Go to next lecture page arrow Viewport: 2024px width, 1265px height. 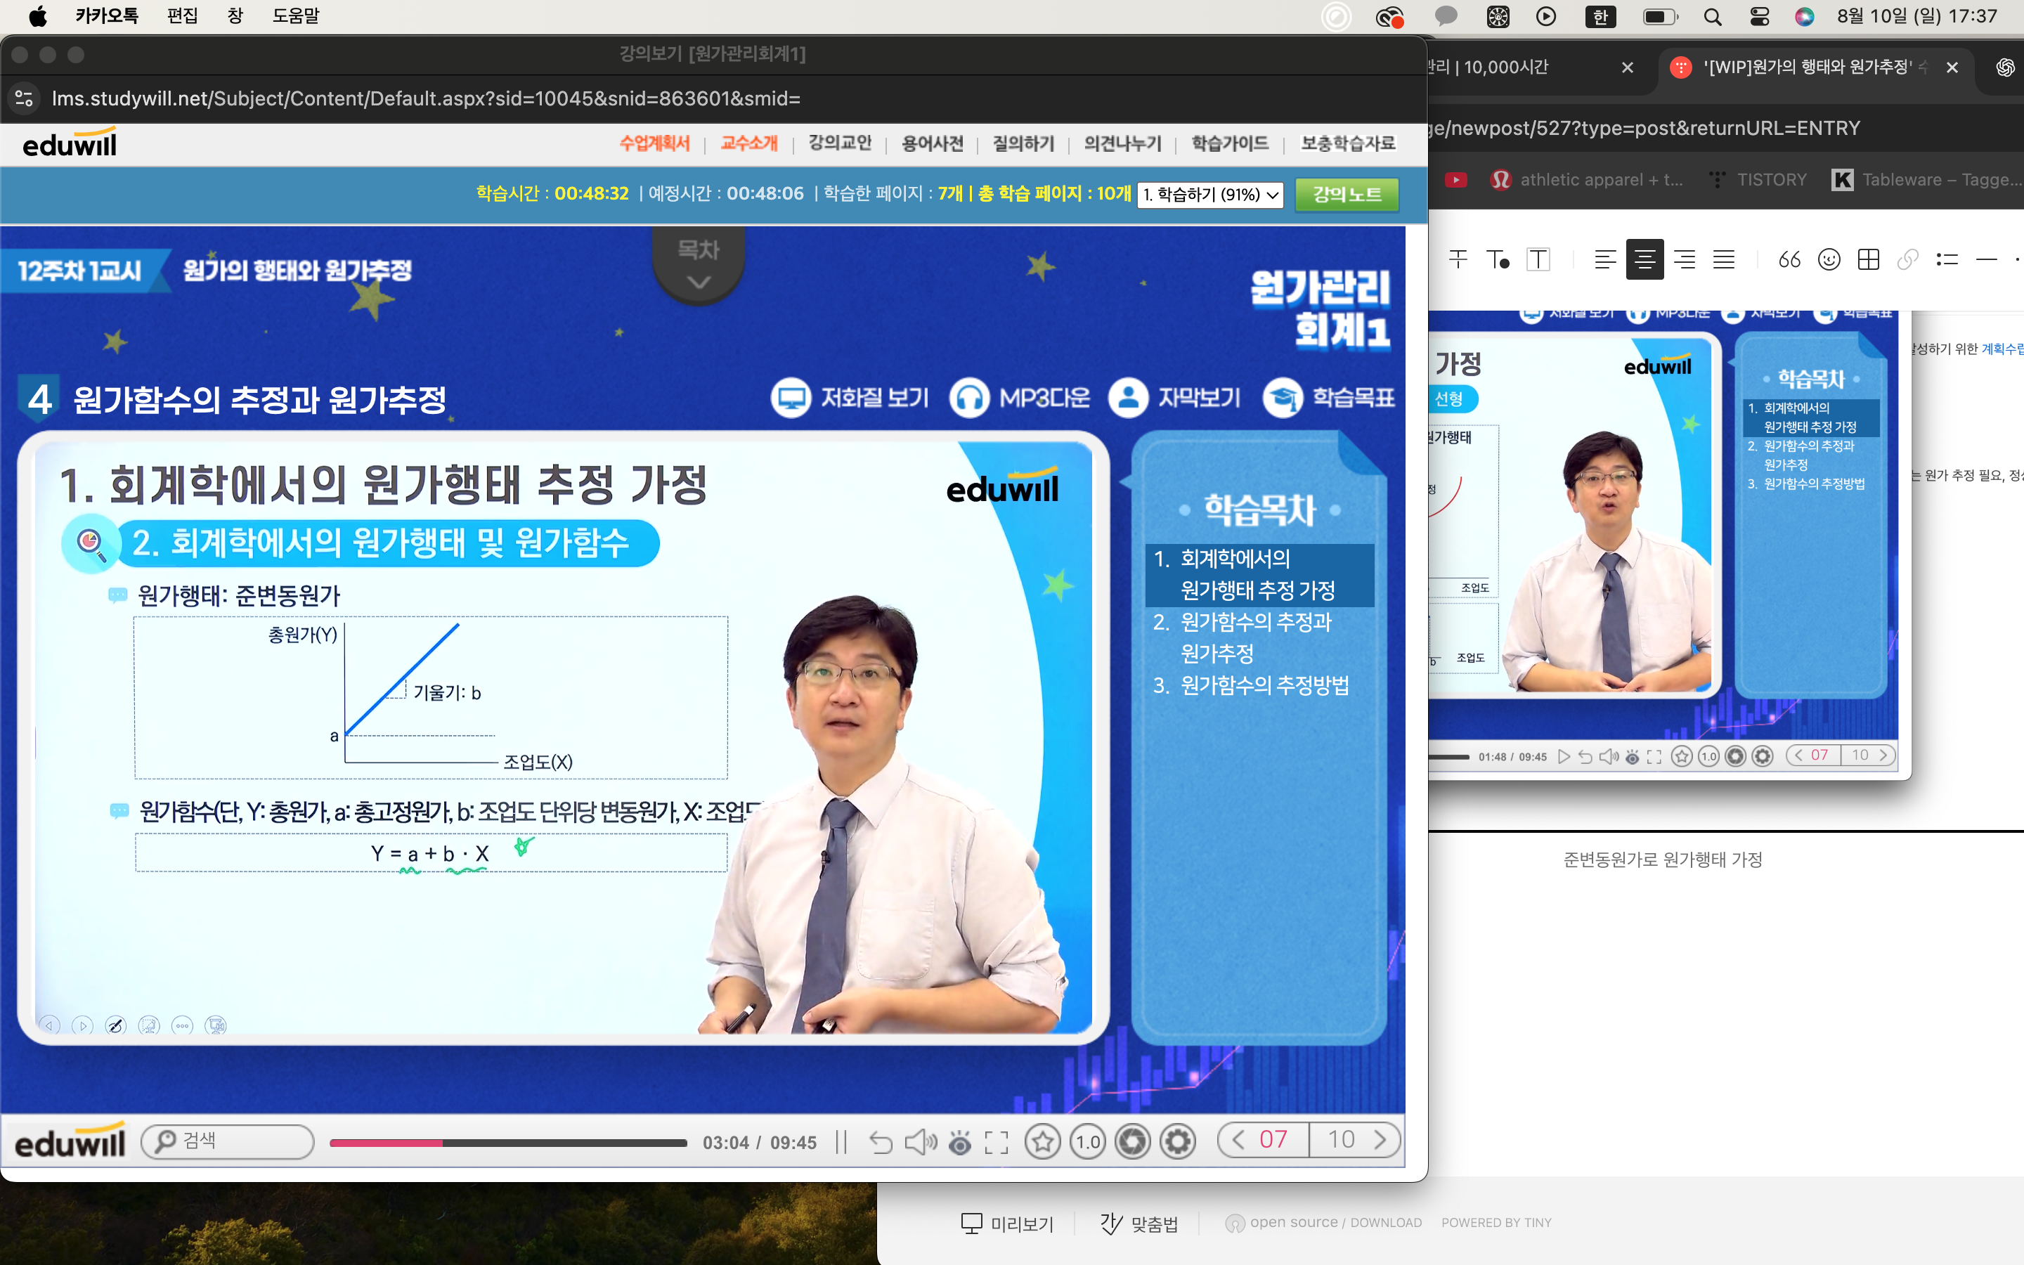(x=1380, y=1139)
